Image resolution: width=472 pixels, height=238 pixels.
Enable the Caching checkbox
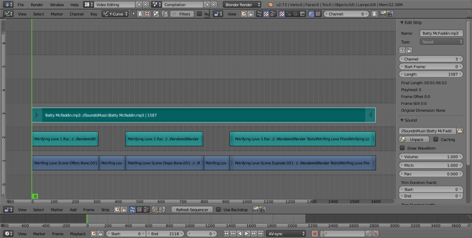(x=436, y=139)
